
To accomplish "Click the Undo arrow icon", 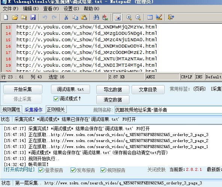I will pyautogui.click(x=45, y=17).
